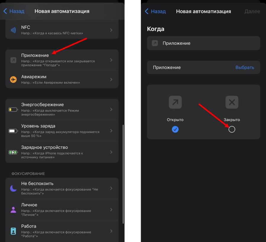Tap Выбрать to choose an app
This screenshot has height=242, width=266.
point(244,67)
